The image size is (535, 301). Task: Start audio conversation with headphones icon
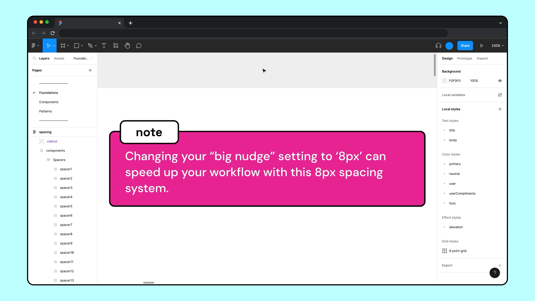(439, 46)
